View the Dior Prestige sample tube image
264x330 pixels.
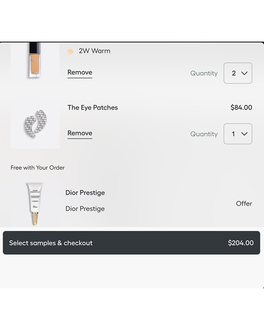35,204
